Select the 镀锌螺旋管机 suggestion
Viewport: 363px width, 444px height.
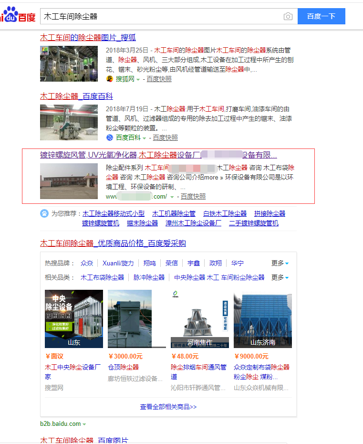(x=101, y=223)
